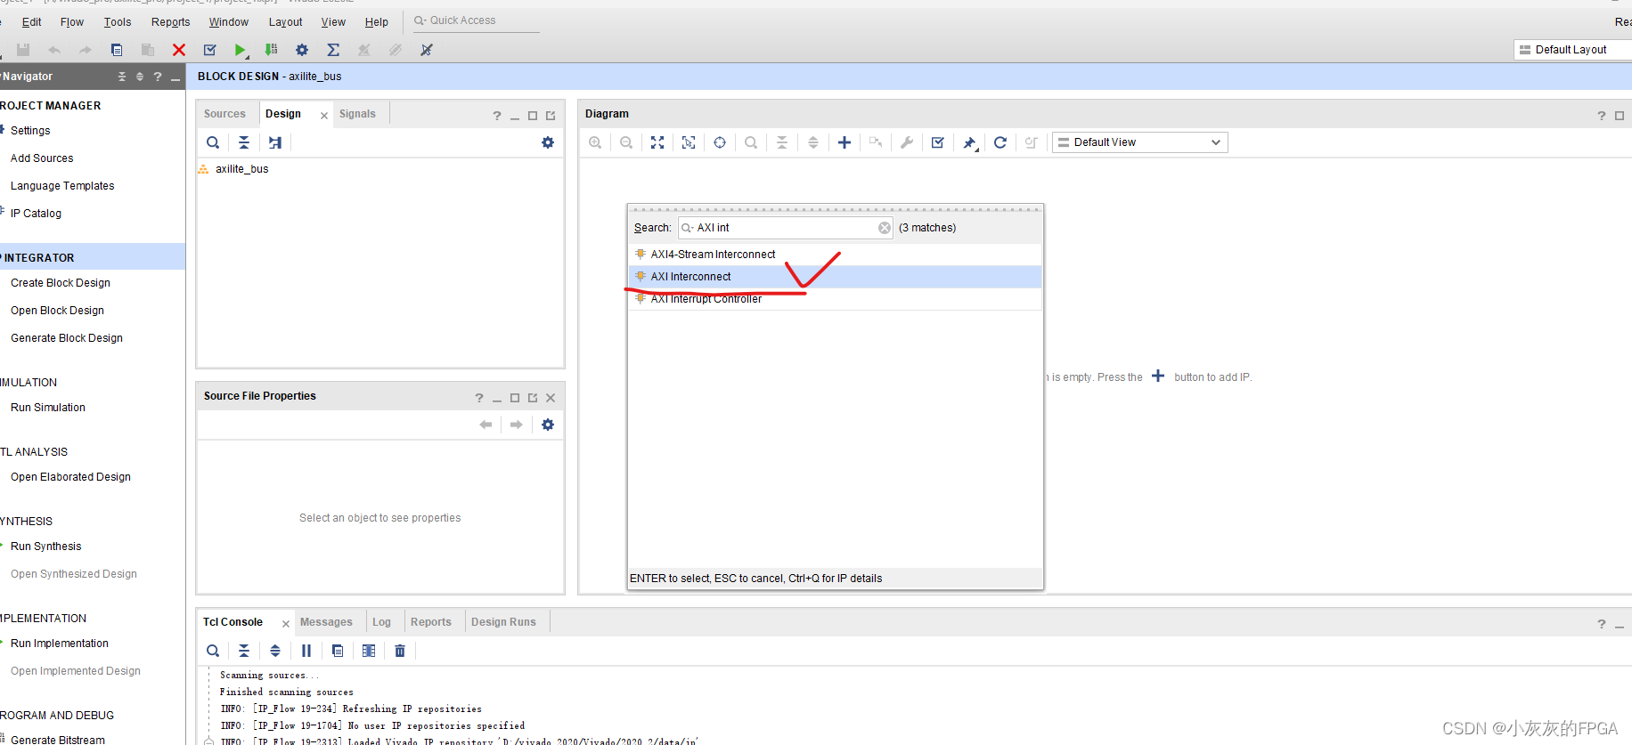The image size is (1632, 745).
Task: Select AXI4-Stream Interconnect in IP list
Action: click(835, 255)
